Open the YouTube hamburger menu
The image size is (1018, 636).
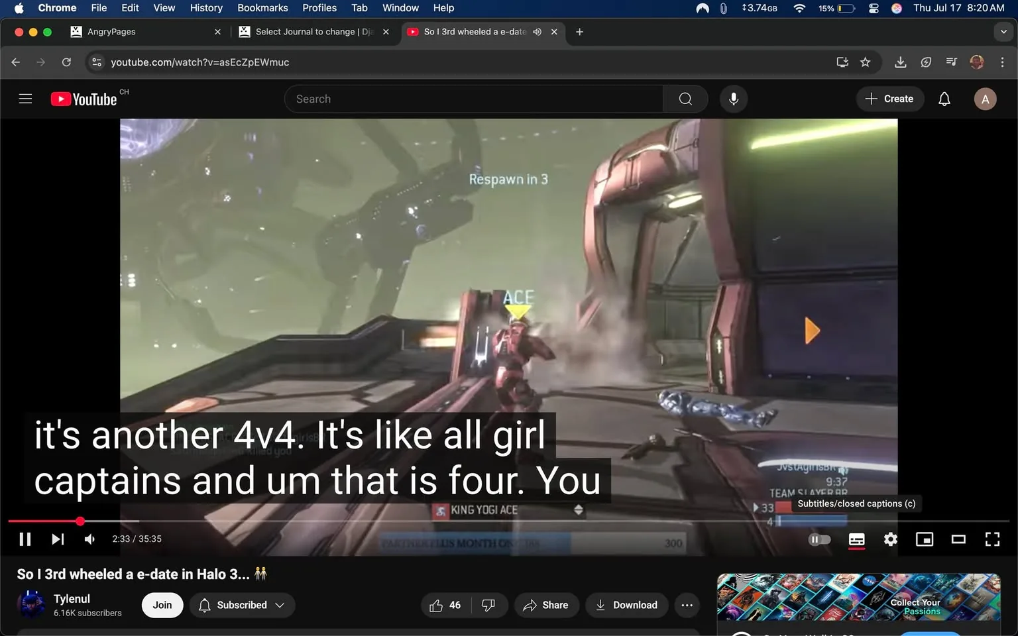(x=25, y=98)
